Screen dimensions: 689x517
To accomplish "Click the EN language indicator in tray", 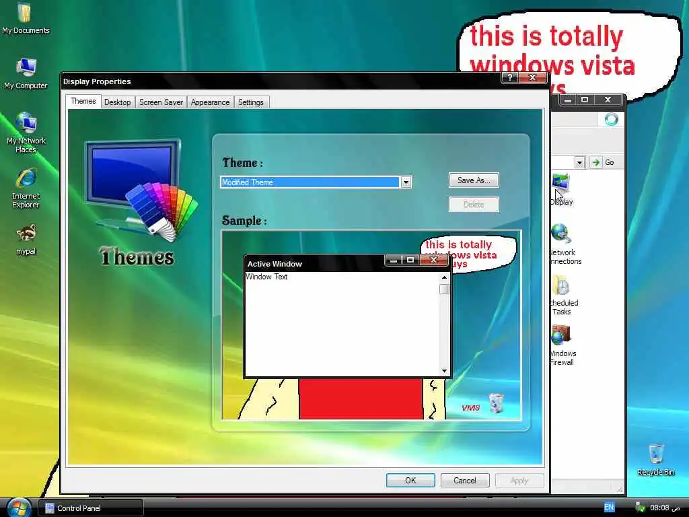I will (x=608, y=508).
